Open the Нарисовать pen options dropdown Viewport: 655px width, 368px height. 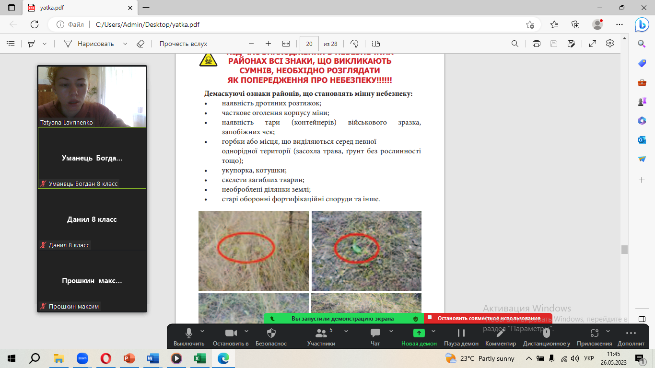pyautogui.click(x=125, y=44)
